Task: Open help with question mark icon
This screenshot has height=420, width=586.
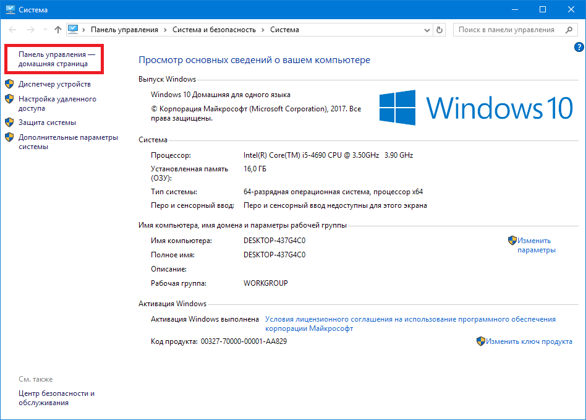Action: pos(579,47)
